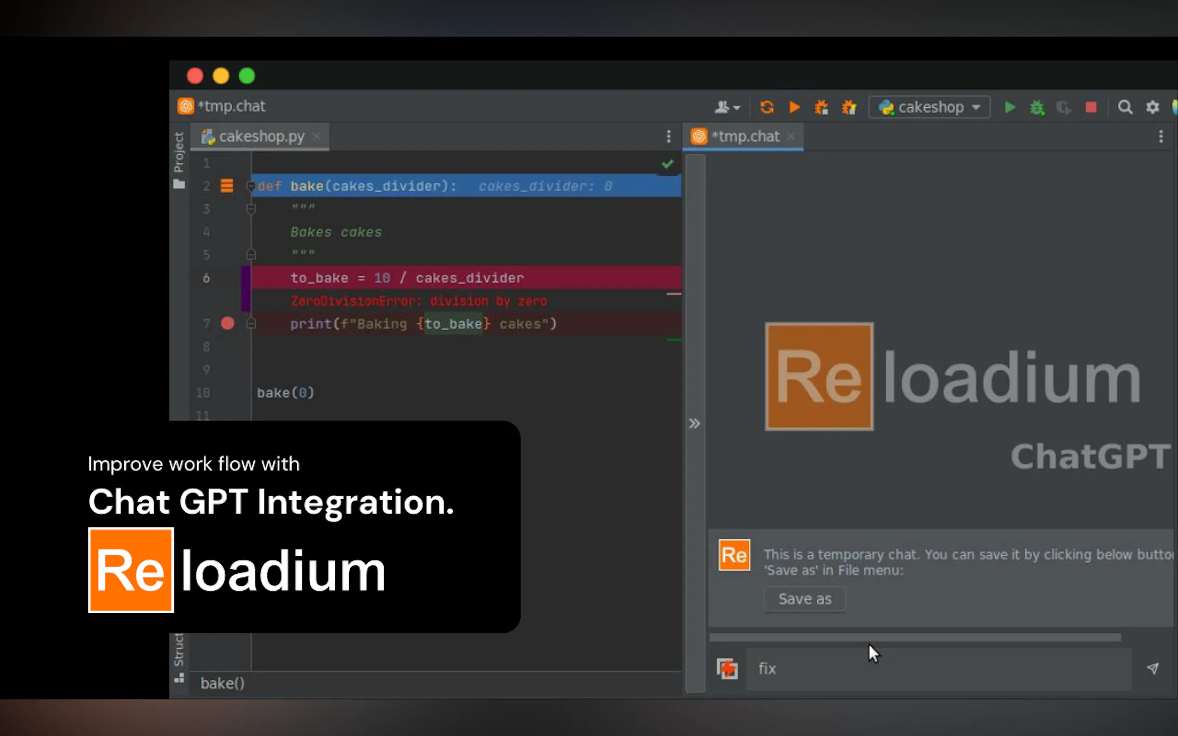Open IDE settings gear icon
Viewport: 1178px width, 736px height.
click(x=1152, y=107)
